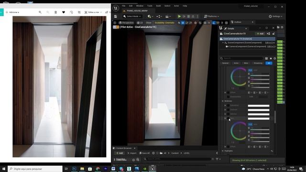Screen dimensions: 306x172
Task: Click Save All in Content Browser
Action: [144, 153]
